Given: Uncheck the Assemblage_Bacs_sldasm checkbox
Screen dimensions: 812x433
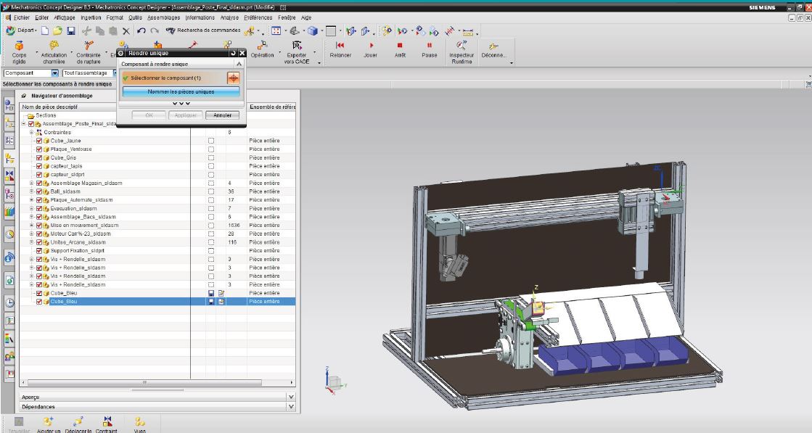Looking at the screenshot, I should (x=39, y=217).
